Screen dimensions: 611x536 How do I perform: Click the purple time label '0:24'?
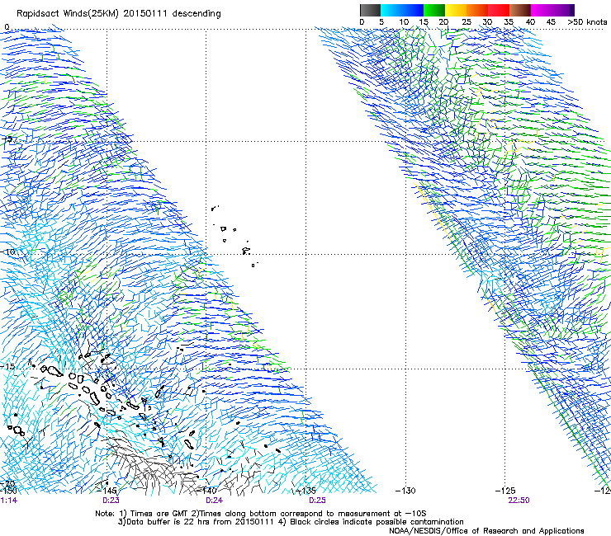click(x=215, y=501)
